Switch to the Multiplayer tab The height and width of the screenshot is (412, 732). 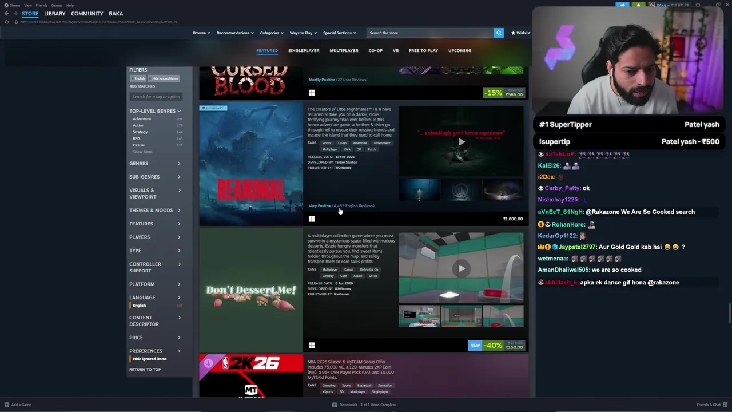344,50
